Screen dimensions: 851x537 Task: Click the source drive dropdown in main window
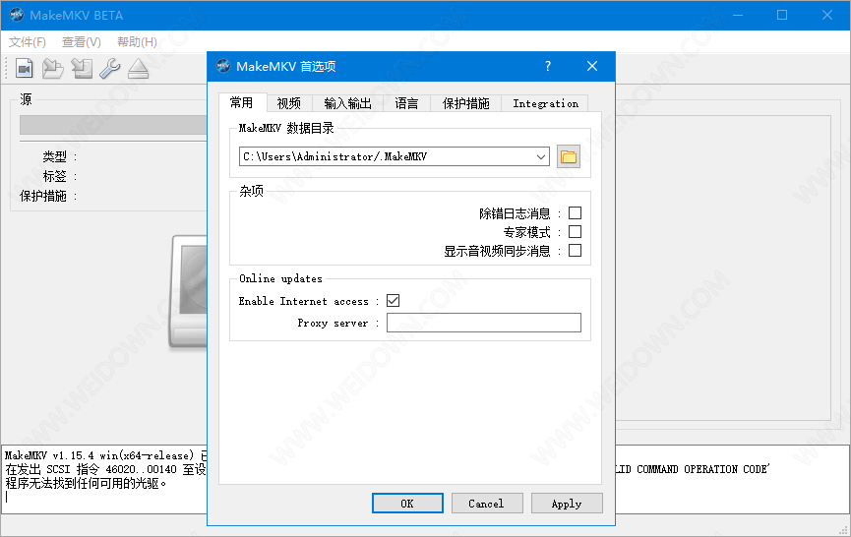tap(113, 125)
